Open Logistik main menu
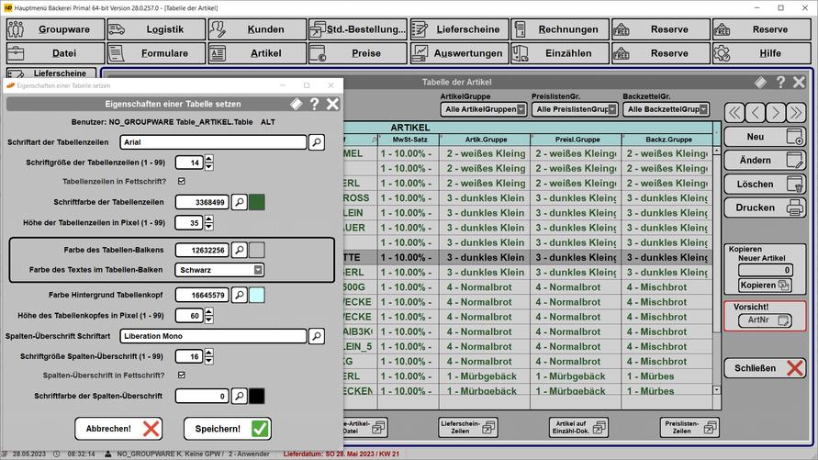818x460 pixels. (156, 29)
